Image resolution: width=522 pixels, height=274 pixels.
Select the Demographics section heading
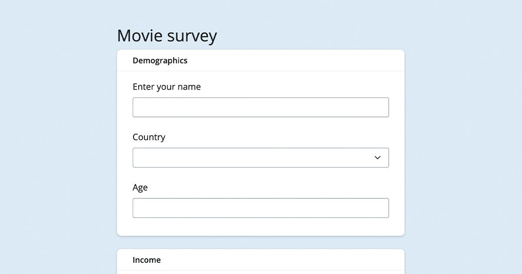160,61
